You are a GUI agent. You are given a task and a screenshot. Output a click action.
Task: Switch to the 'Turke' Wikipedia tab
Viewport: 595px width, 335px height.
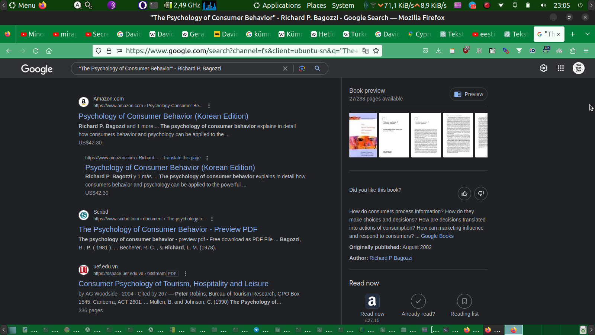(355, 34)
